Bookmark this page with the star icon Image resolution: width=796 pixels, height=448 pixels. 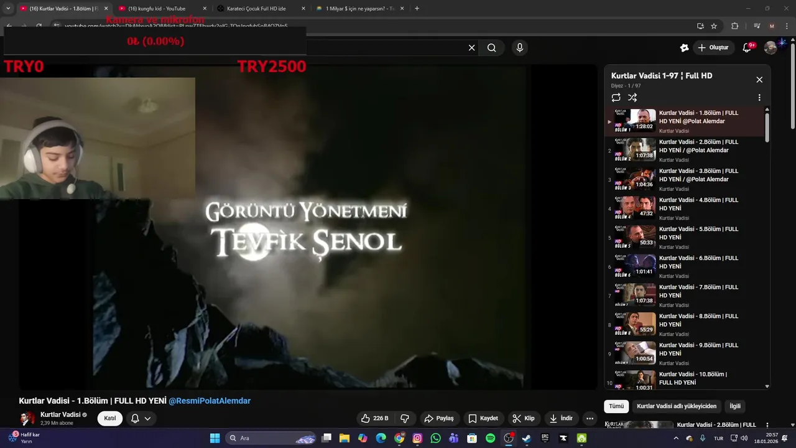click(714, 26)
